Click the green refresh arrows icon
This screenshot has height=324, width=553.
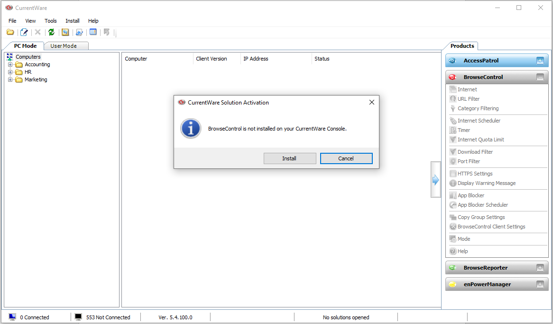click(x=52, y=32)
